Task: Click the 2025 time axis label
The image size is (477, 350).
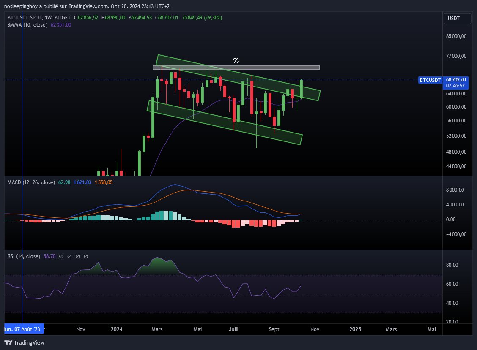Action: pyautogui.click(x=355, y=329)
